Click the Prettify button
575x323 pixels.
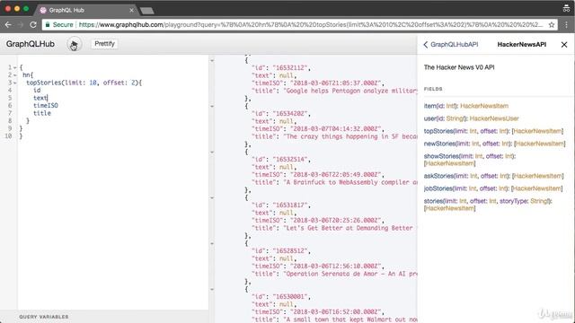(104, 44)
